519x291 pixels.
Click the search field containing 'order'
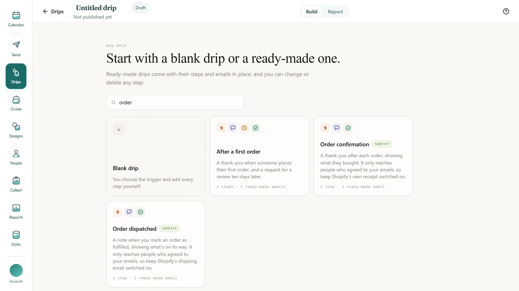175,102
